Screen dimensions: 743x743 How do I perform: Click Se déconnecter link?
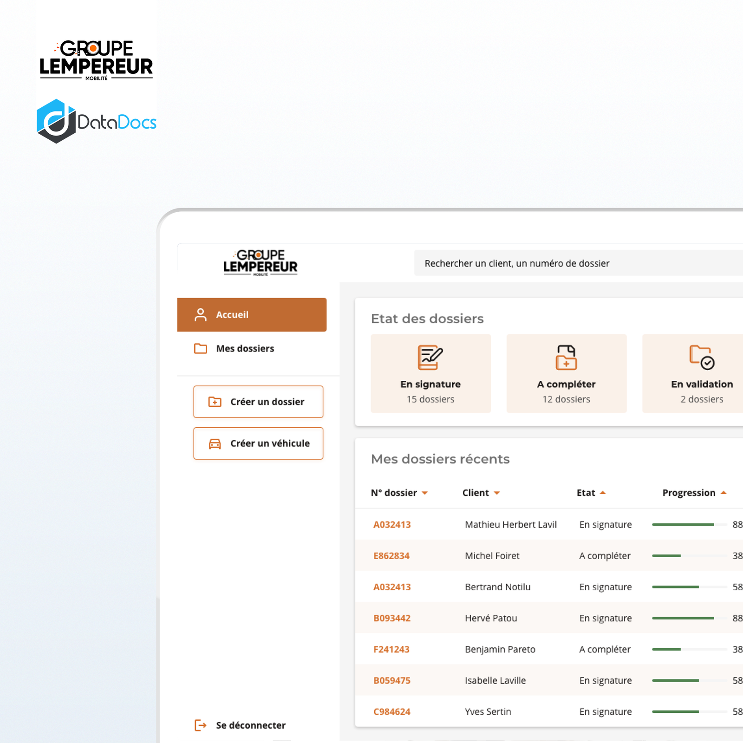pos(240,725)
